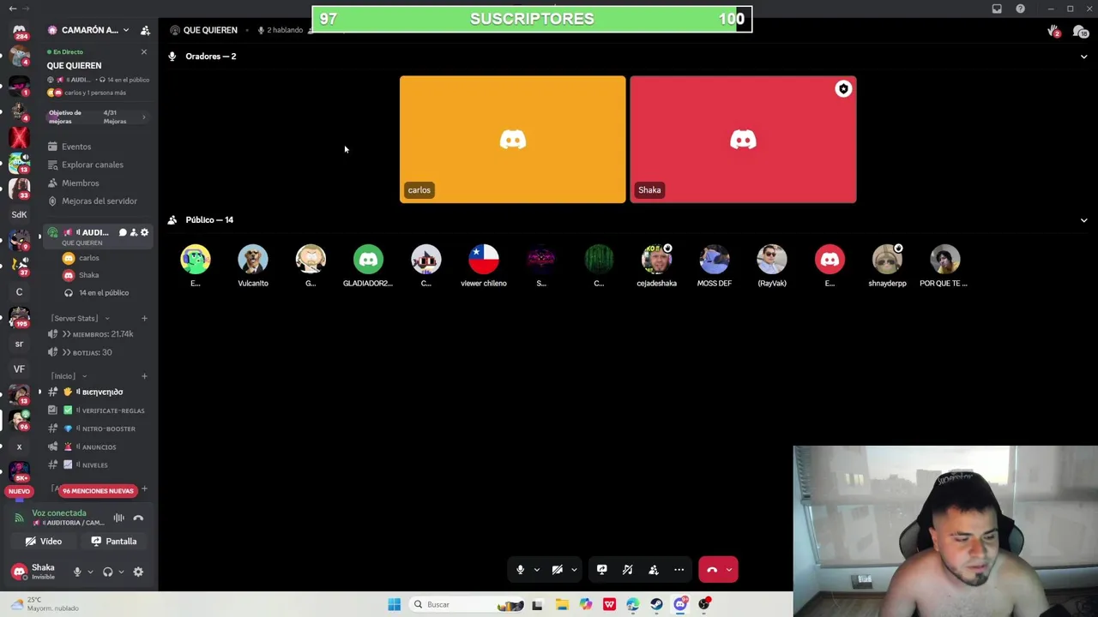Open Discord direct messages home icon
This screenshot has height=617, width=1098.
[19, 31]
